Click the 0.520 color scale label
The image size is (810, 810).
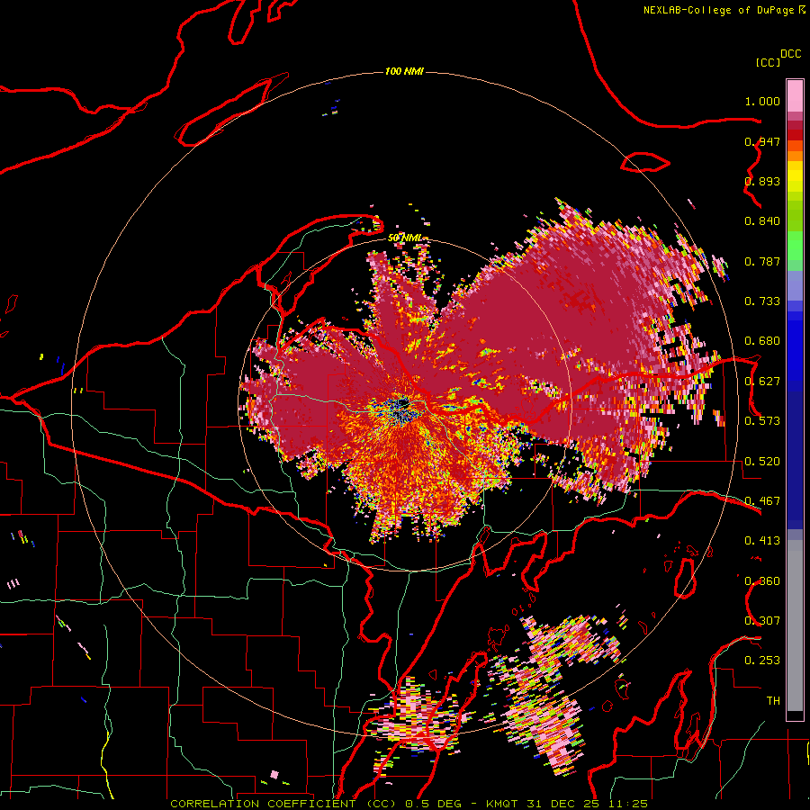click(762, 462)
